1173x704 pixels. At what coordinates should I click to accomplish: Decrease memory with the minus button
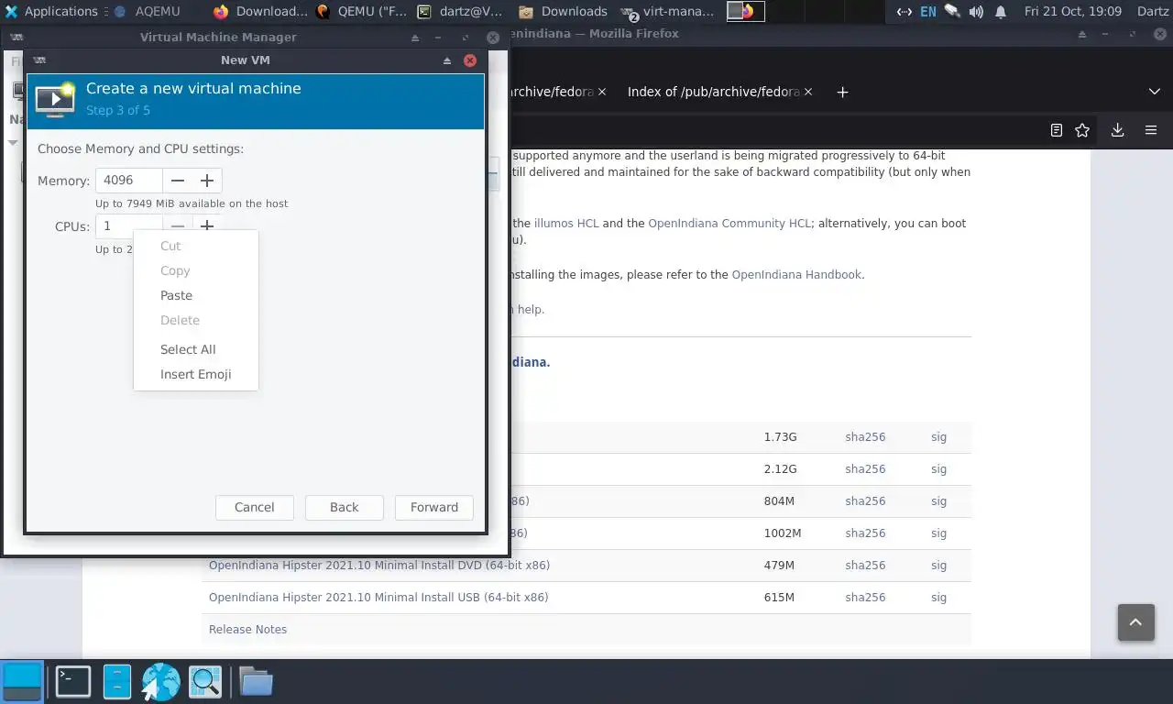(x=178, y=181)
